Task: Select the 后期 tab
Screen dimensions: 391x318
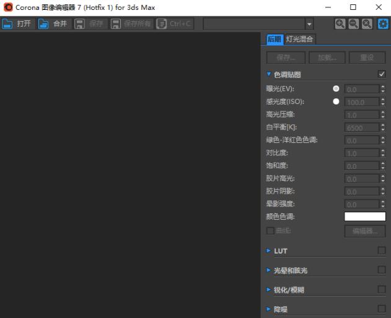Action: [x=274, y=39]
